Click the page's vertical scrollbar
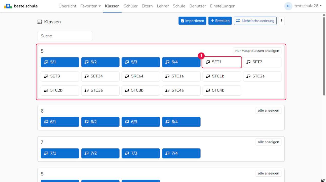This screenshot has width=326, height=182. (324, 56)
